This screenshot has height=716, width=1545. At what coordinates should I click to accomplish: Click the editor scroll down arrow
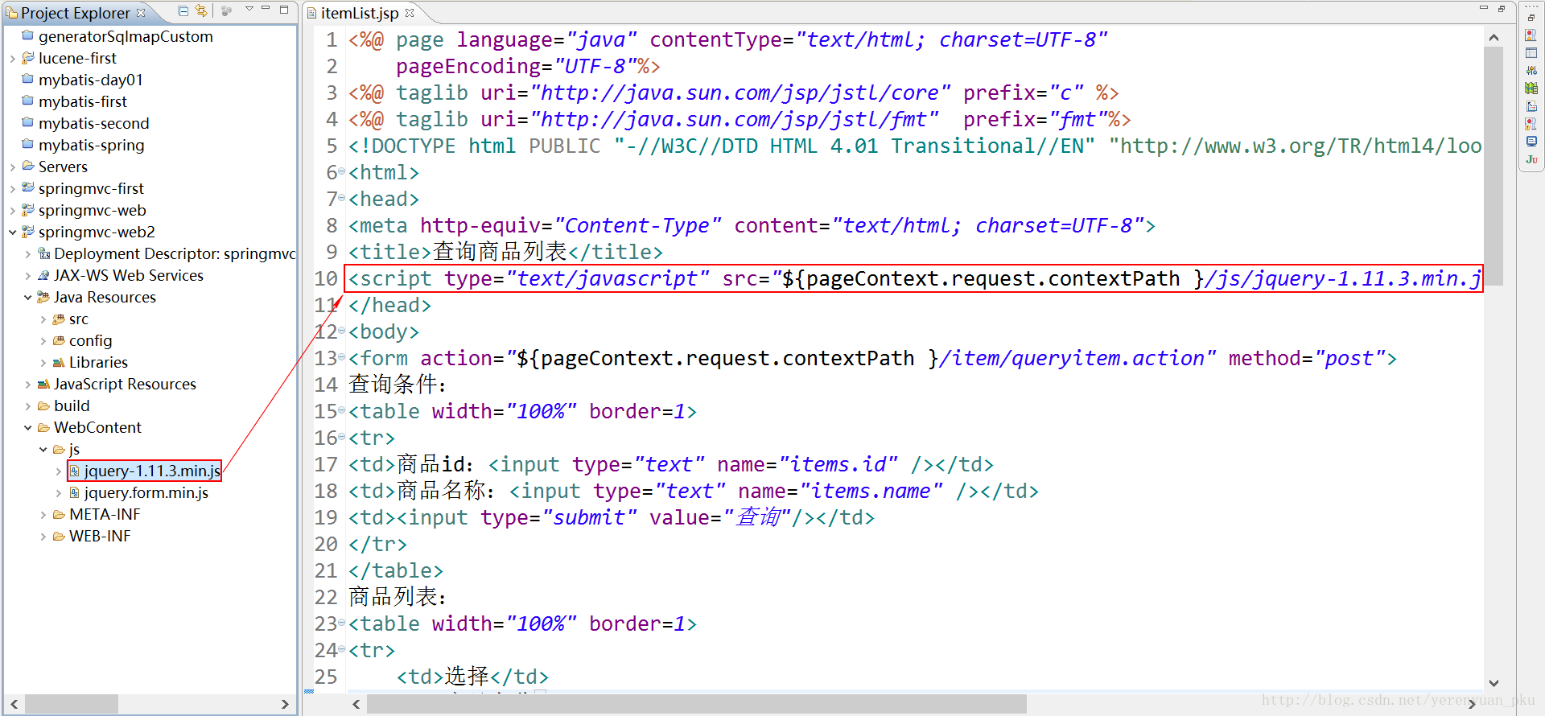pyautogui.click(x=1493, y=682)
